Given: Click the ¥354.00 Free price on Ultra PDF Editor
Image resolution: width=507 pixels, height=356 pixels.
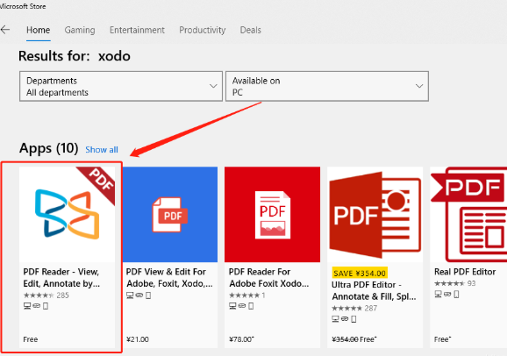Looking at the screenshot, I should (x=354, y=339).
